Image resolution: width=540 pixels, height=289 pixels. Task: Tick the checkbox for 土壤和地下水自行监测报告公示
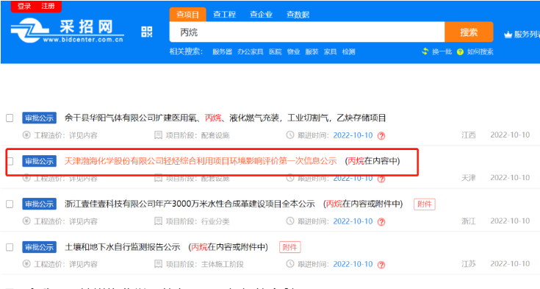[10, 247]
